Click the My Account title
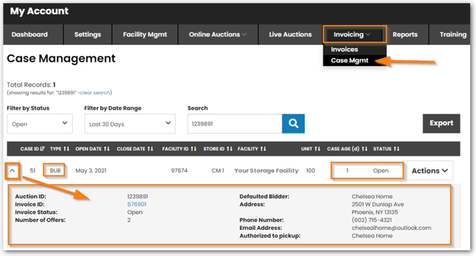 click(x=39, y=11)
